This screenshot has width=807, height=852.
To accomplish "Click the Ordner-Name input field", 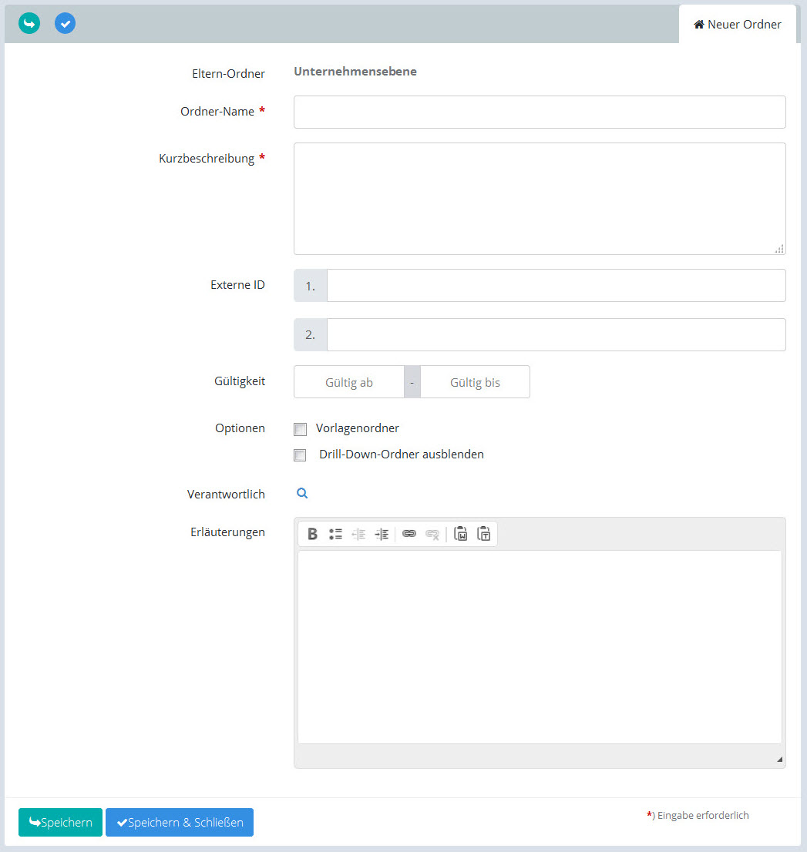I will coord(540,112).
